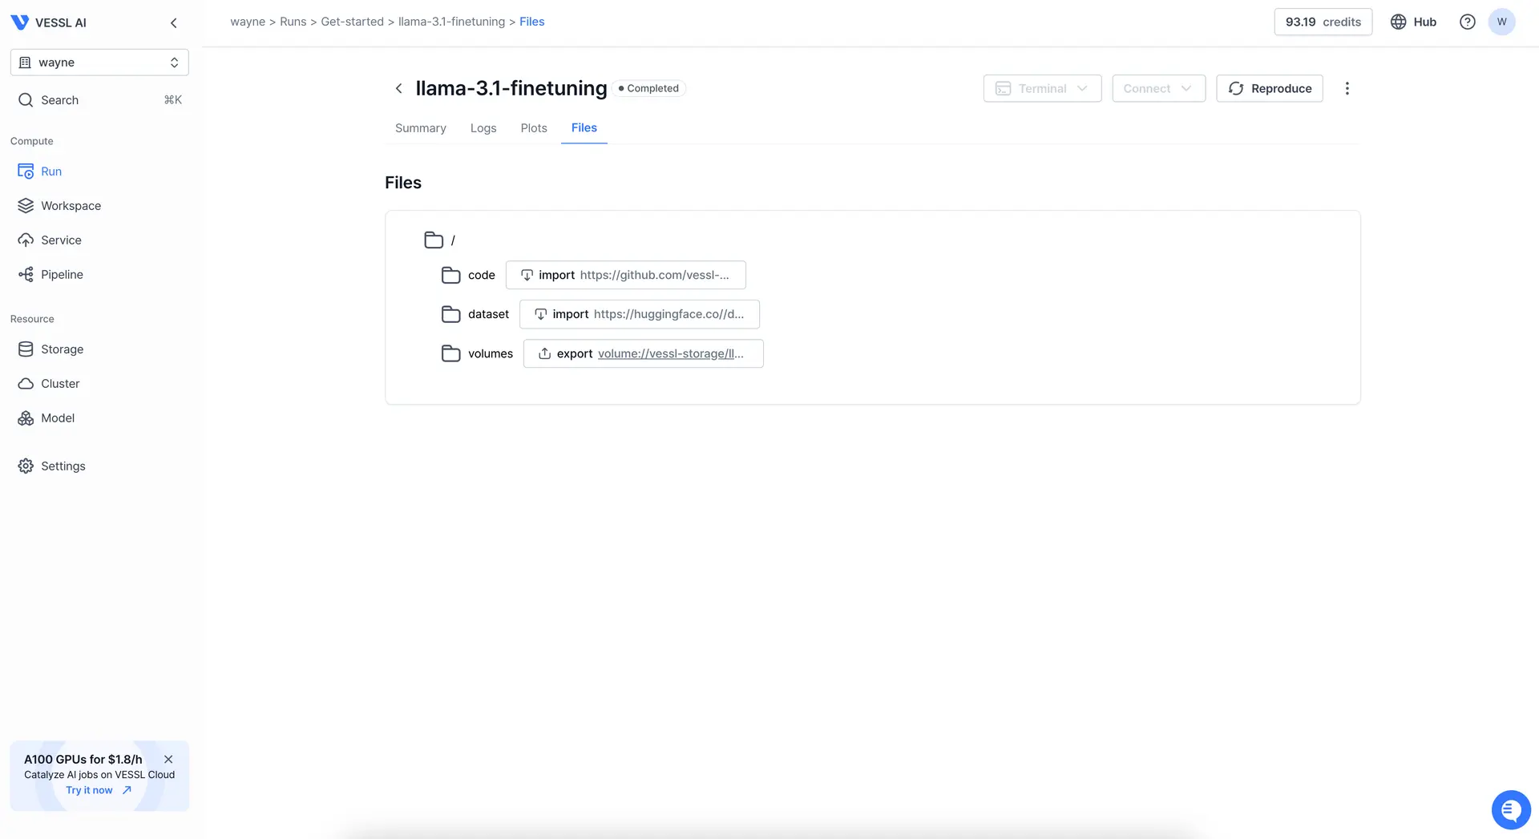This screenshot has height=839, width=1539.
Task: Navigate to Runs breadcrumb
Action: pos(293,22)
